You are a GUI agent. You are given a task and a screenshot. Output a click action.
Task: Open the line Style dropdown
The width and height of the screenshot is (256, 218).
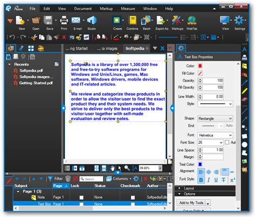(x=215, y=104)
